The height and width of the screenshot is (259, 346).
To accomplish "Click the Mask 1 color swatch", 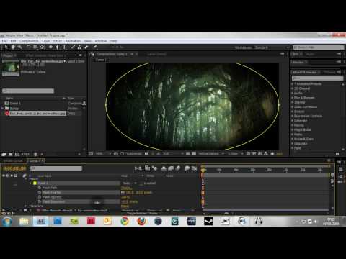I will [x=35, y=183].
